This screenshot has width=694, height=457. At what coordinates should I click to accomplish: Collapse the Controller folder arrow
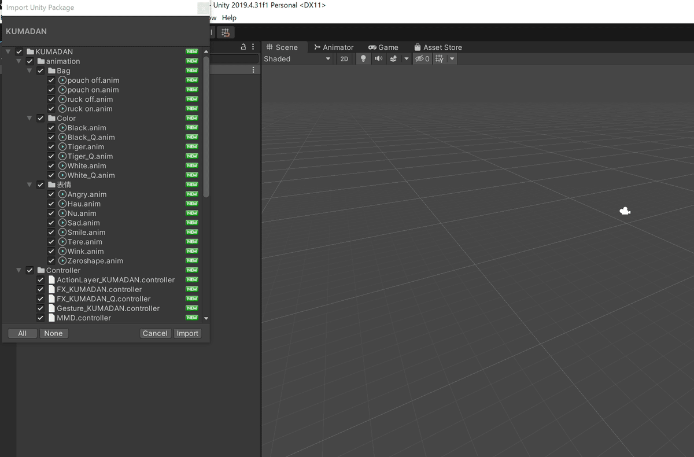click(19, 270)
